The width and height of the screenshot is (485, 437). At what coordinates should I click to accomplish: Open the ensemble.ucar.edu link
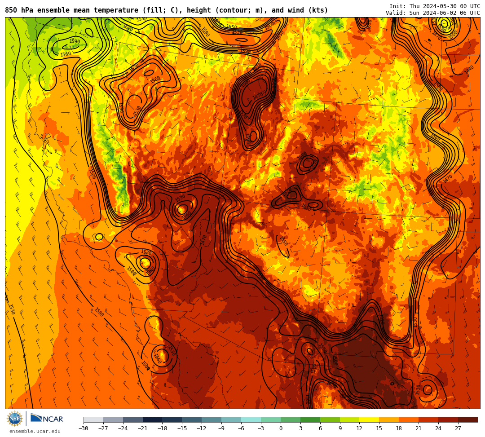[x=35, y=431]
